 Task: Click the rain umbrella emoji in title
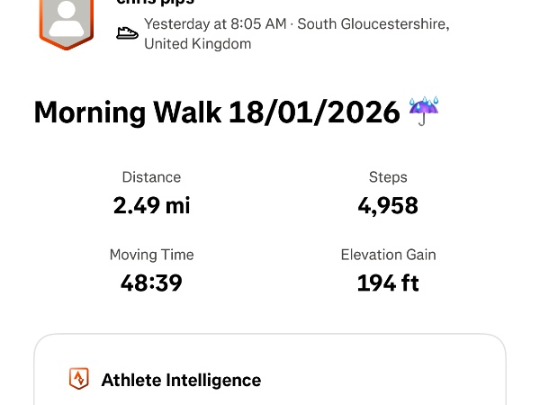[x=422, y=112]
